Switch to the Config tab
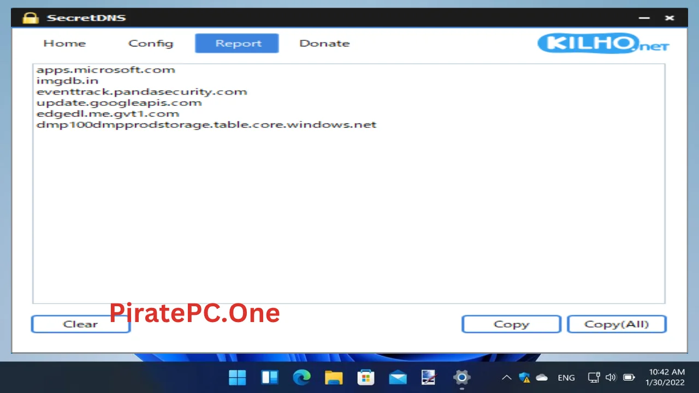Image resolution: width=699 pixels, height=393 pixels. (151, 44)
